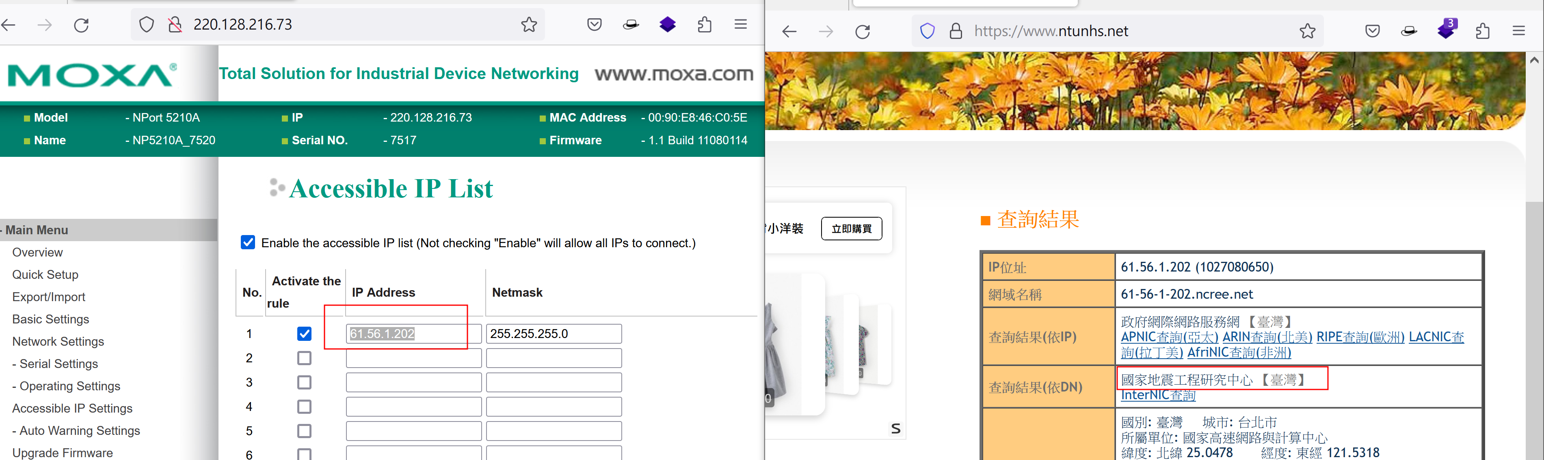Go forward in the ntunhs.net window
Image resolution: width=1544 pixels, height=460 pixels.
pos(826,32)
